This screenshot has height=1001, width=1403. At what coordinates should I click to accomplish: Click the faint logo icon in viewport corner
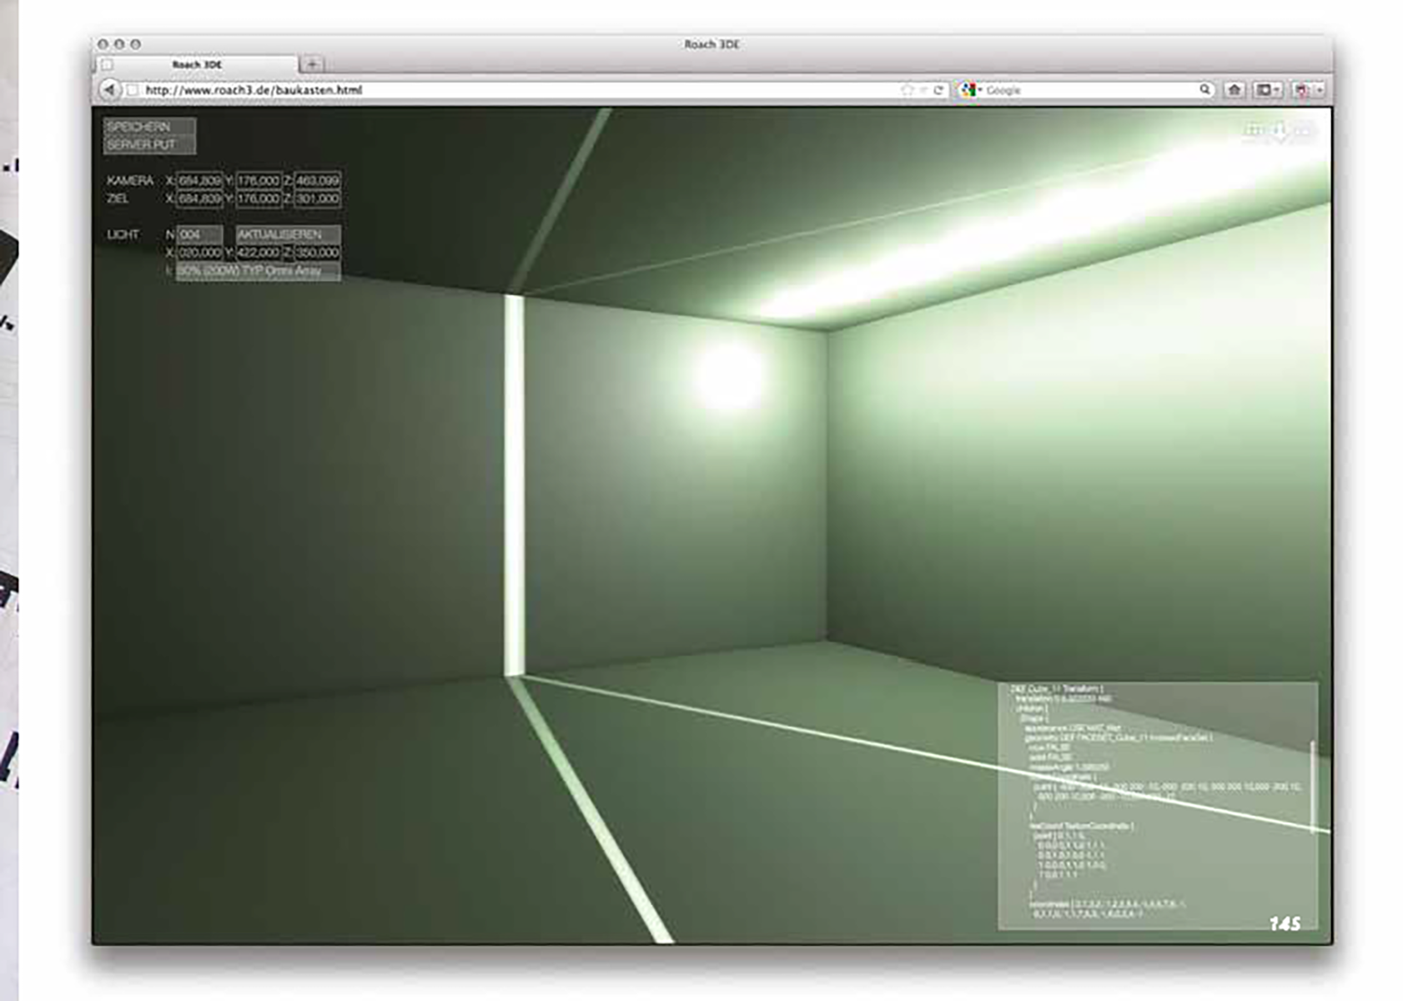[x=1278, y=130]
